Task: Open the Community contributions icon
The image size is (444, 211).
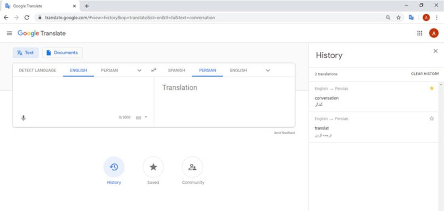Action: pyautogui.click(x=192, y=167)
